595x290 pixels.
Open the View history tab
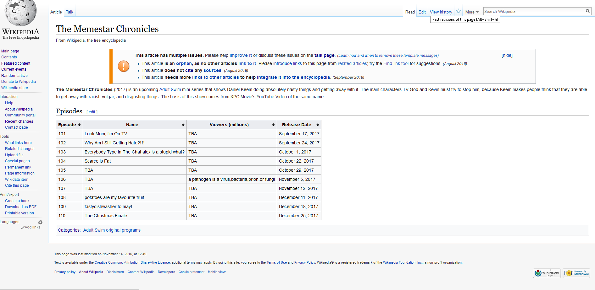[x=441, y=12]
